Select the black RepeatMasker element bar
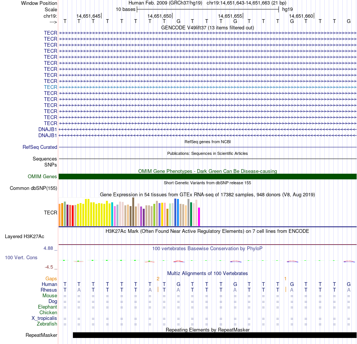 [215, 335]
